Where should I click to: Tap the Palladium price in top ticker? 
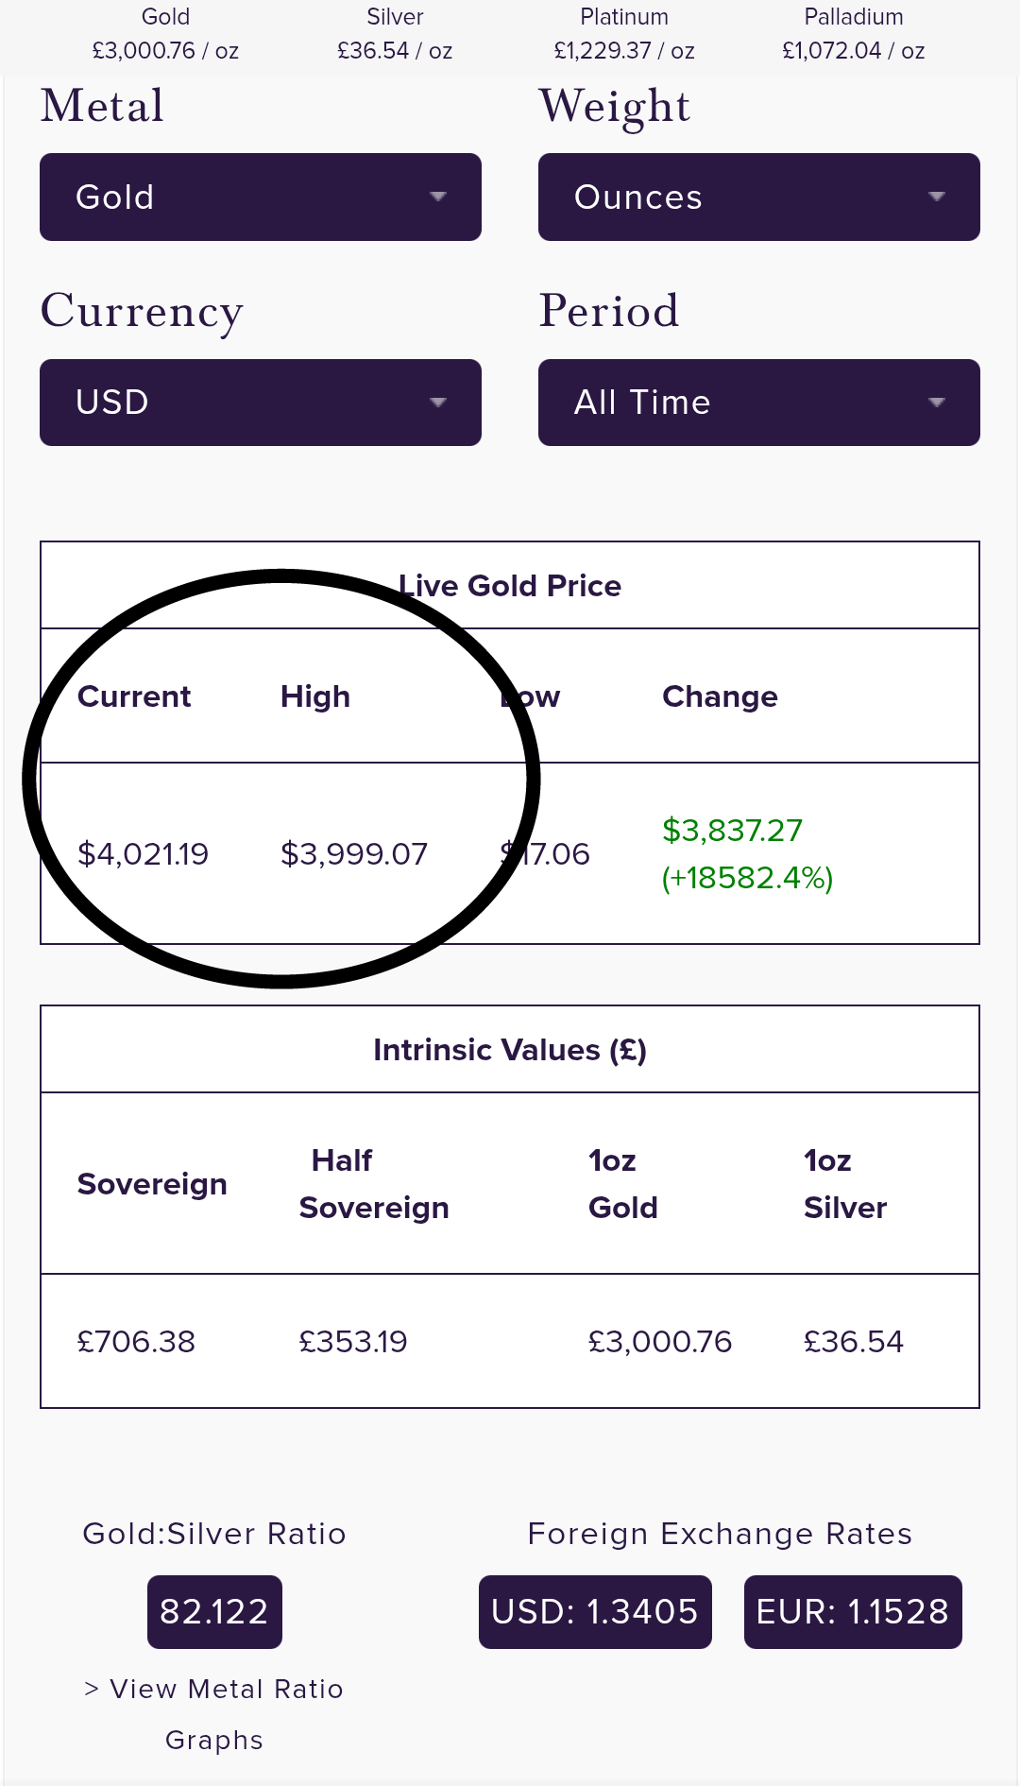854,50
